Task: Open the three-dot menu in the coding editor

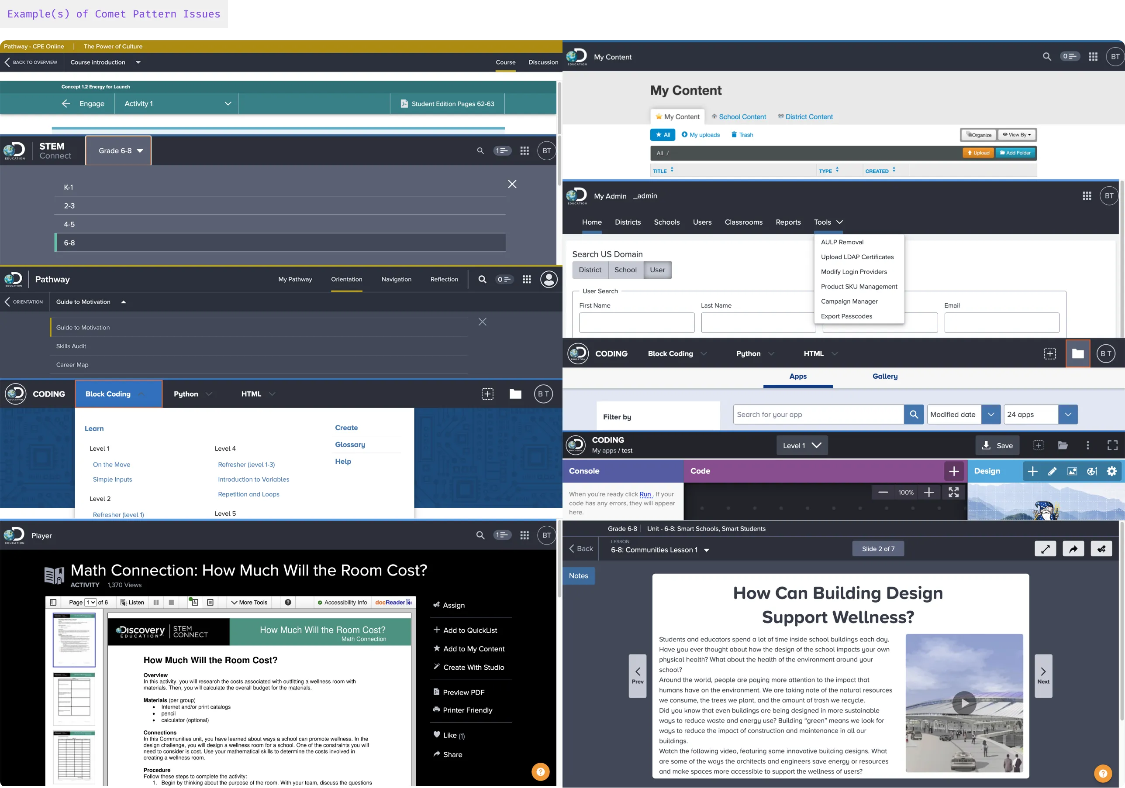Action: click(1087, 445)
